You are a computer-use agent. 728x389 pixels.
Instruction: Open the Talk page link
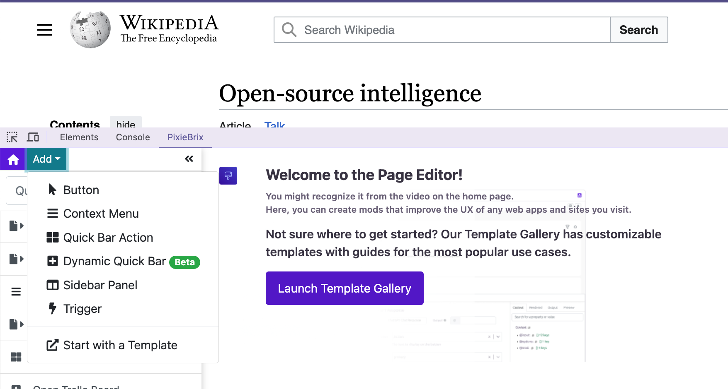click(274, 125)
